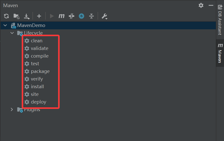Select the validate lifecycle phase
The height and width of the screenshot is (141, 224).
(40, 48)
